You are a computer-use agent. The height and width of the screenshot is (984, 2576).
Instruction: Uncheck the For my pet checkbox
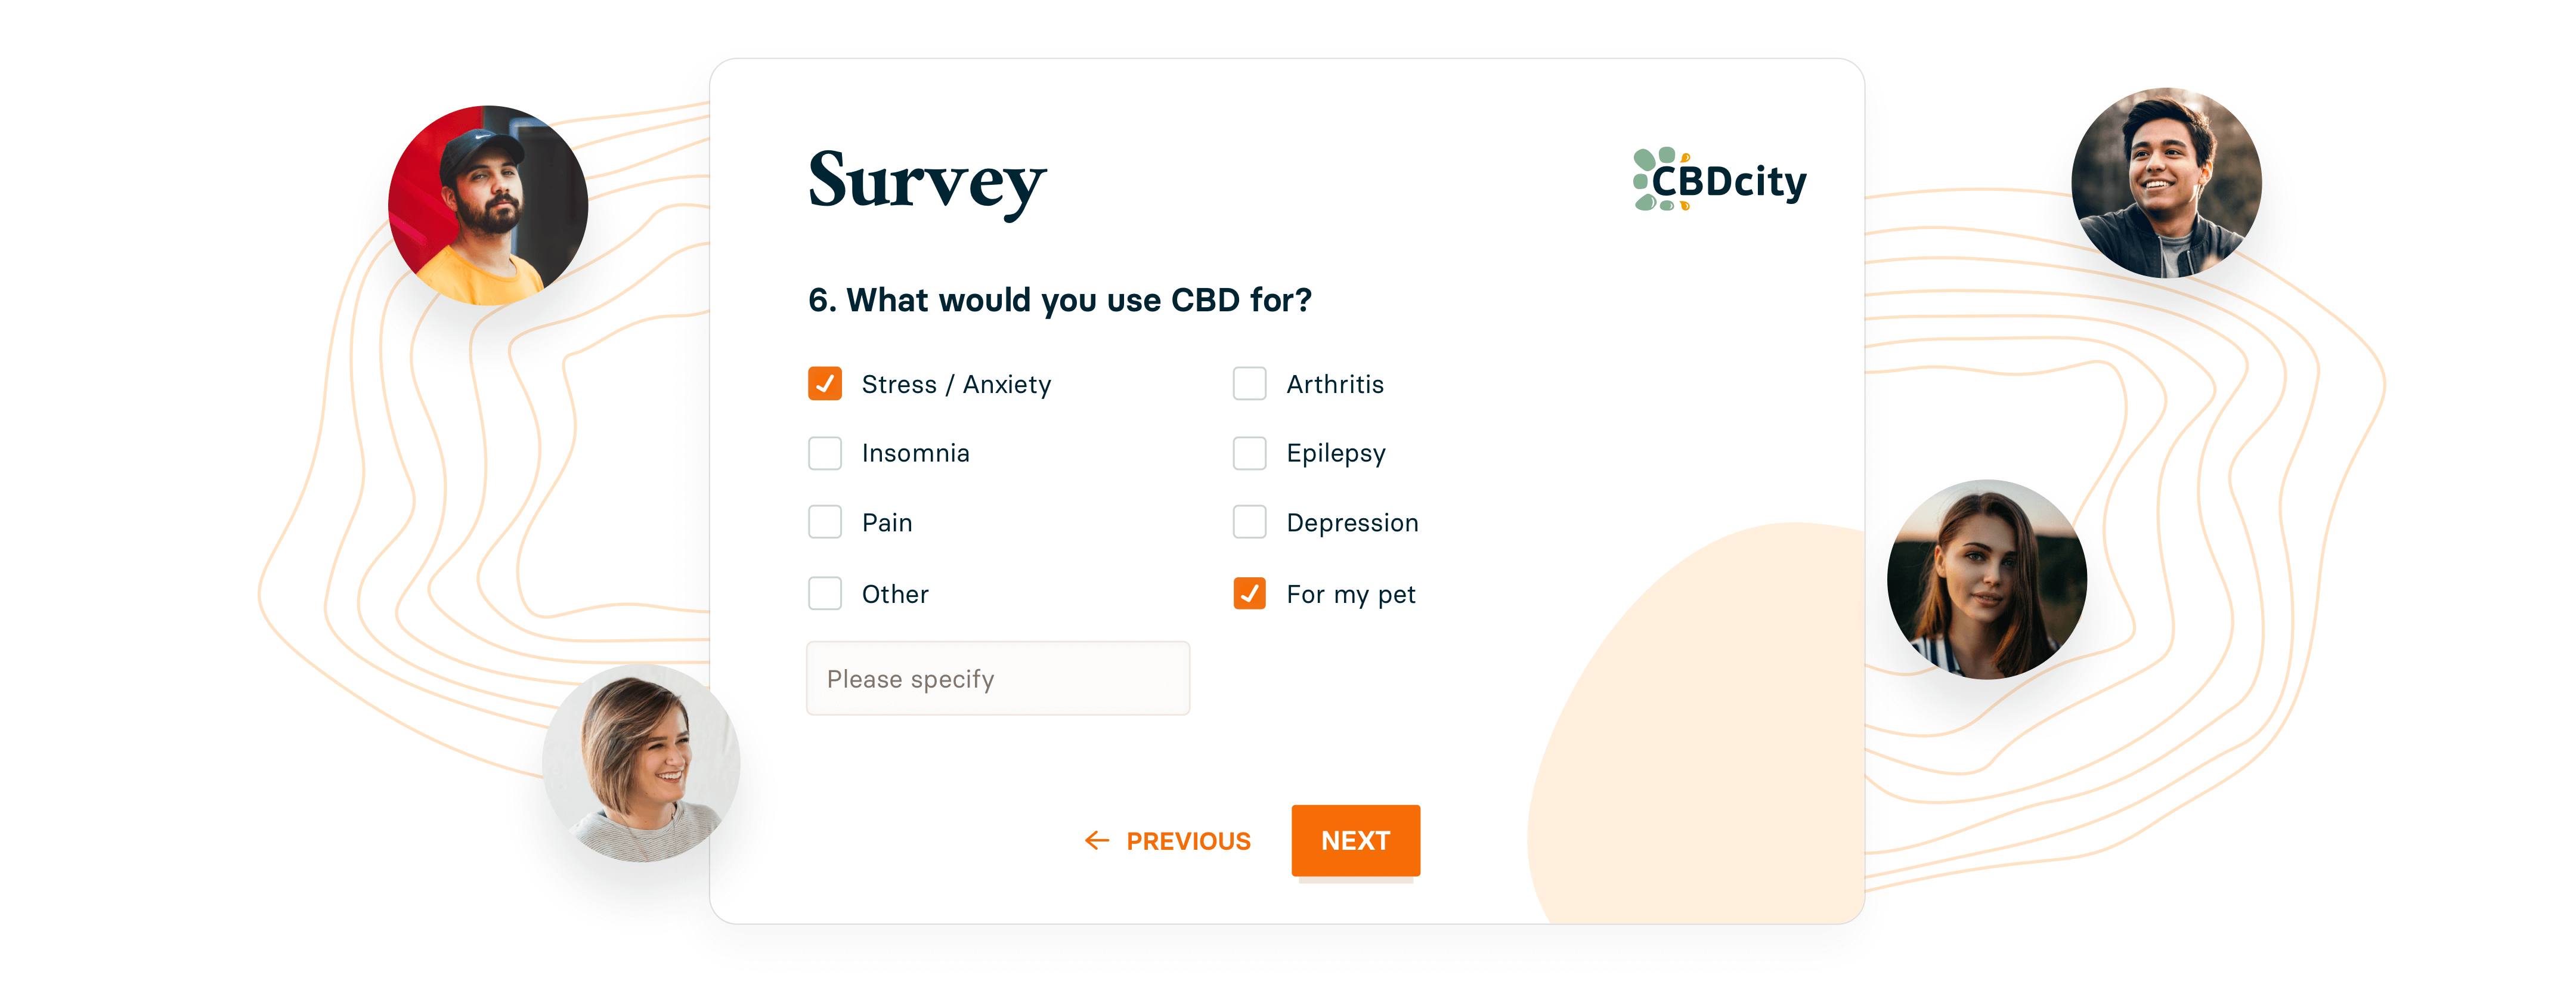tap(1249, 594)
